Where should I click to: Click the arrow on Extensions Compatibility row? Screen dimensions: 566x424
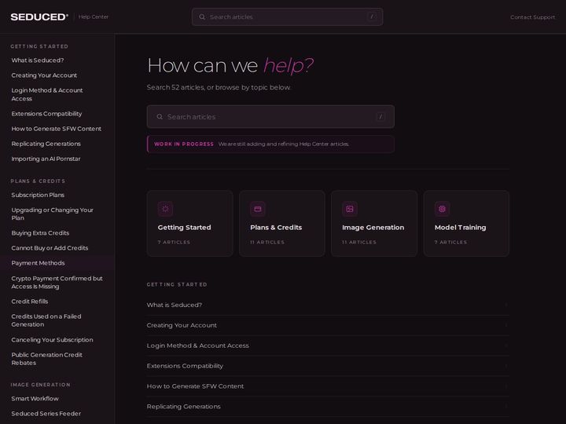pyautogui.click(x=506, y=366)
